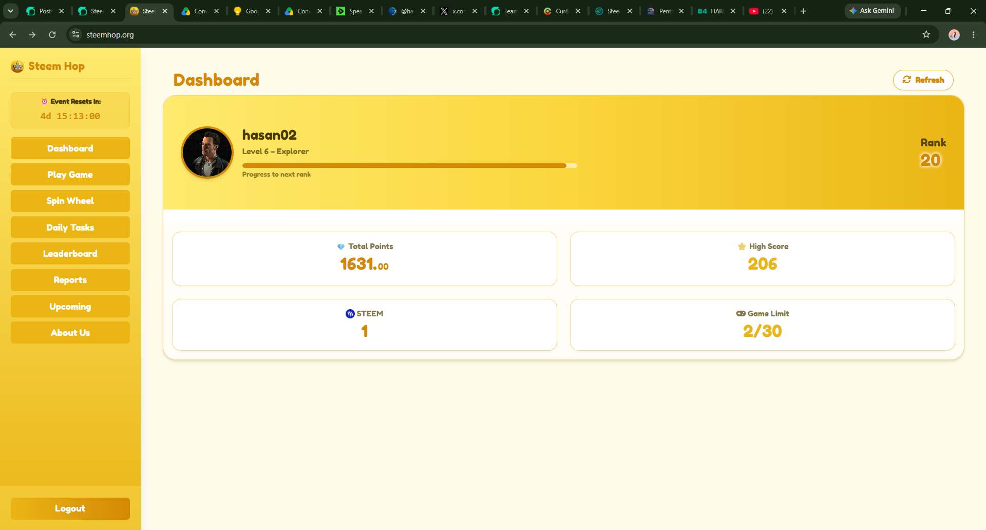986x530 pixels.
Task: Click the High Score value 206
Action: 763,264
